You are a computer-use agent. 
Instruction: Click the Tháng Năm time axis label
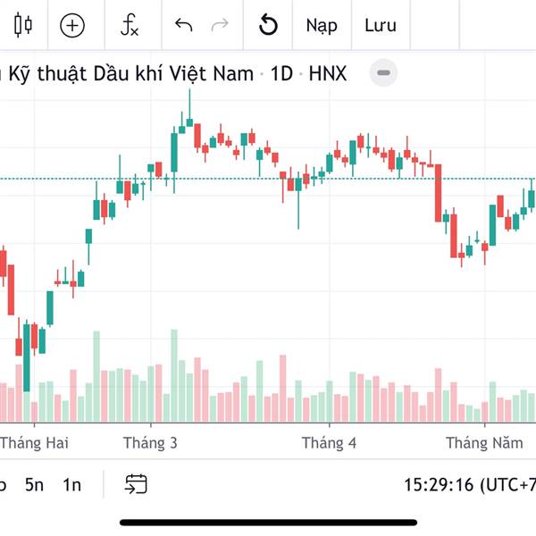(x=484, y=443)
